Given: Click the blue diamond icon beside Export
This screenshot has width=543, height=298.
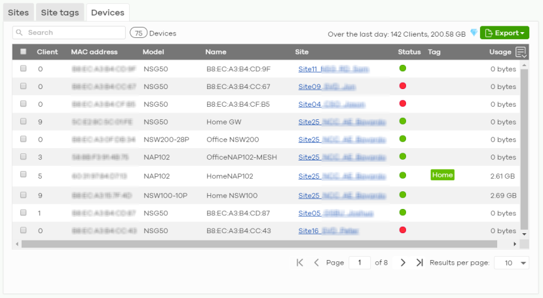Looking at the screenshot, I should (474, 33).
